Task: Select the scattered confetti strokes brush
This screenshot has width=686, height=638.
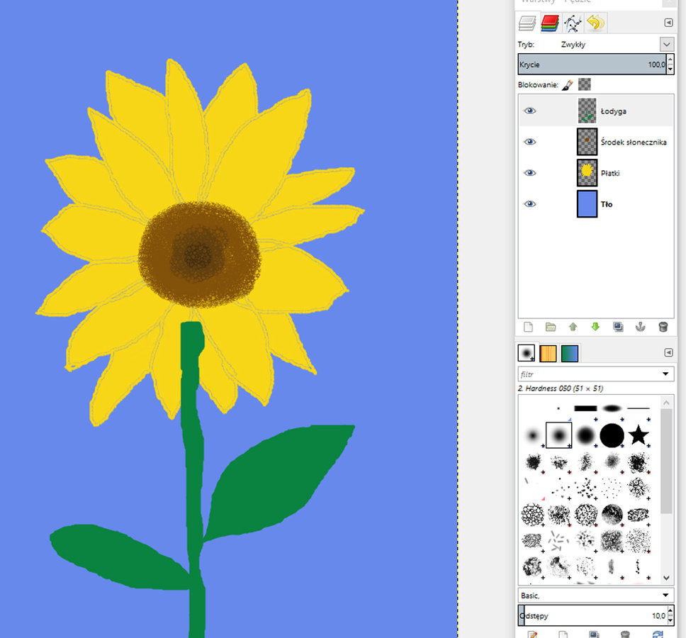Action: click(x=558, y=541)
